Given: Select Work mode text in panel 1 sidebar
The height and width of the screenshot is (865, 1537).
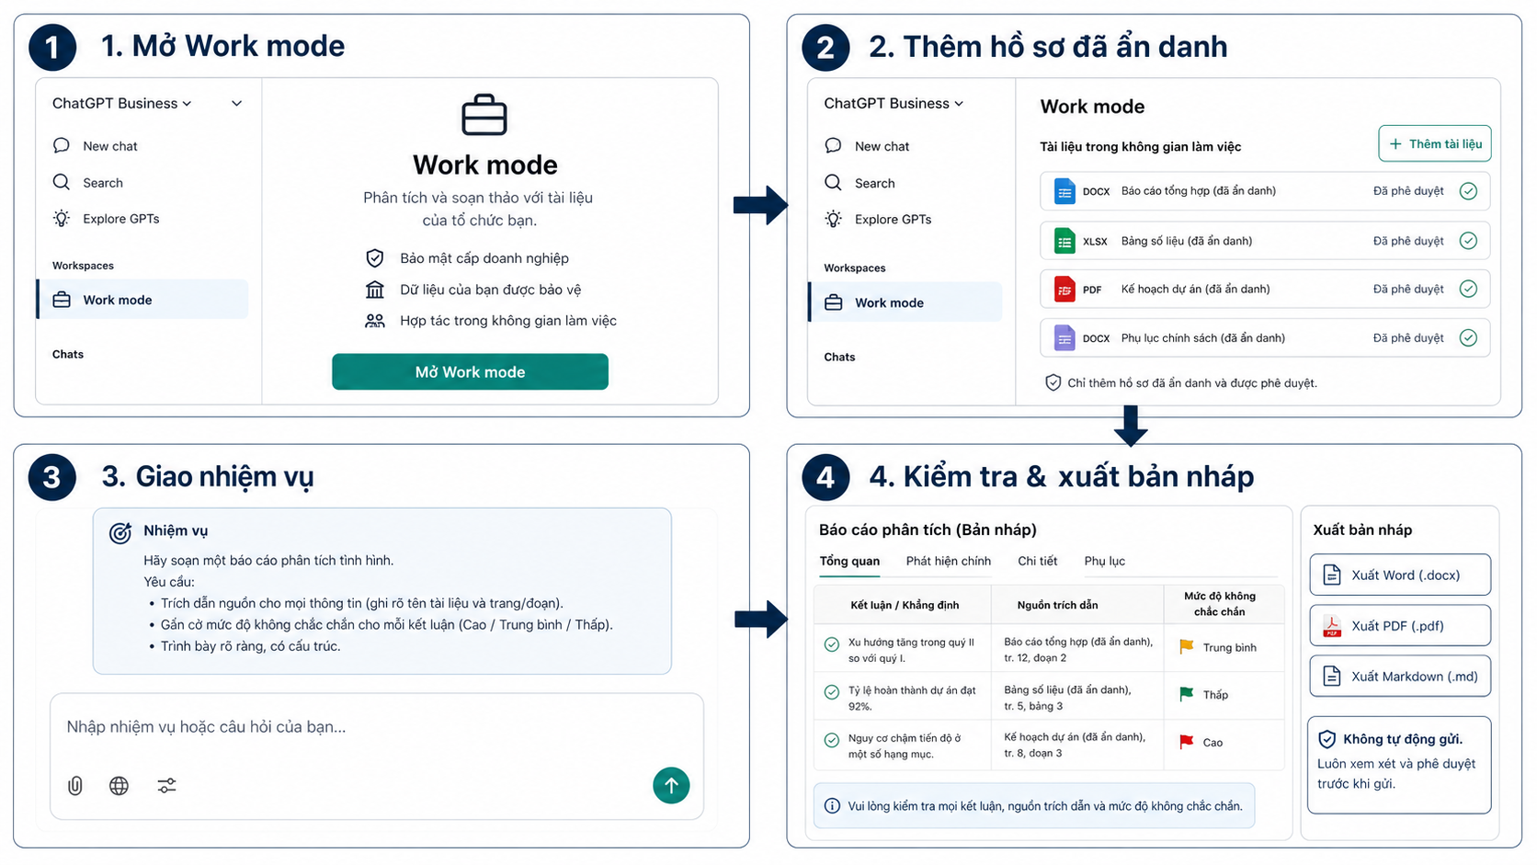Looking at the screenshot, I should coord(118,300).
